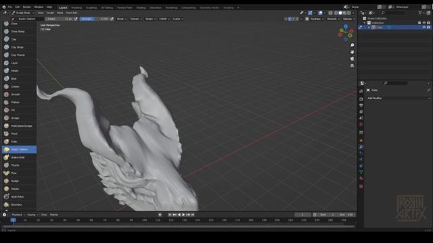Viewport: 433px width, 243px height.
Task: Select the Draw sculpt brush
Action: pyautogui.click(x=19, y=24)
